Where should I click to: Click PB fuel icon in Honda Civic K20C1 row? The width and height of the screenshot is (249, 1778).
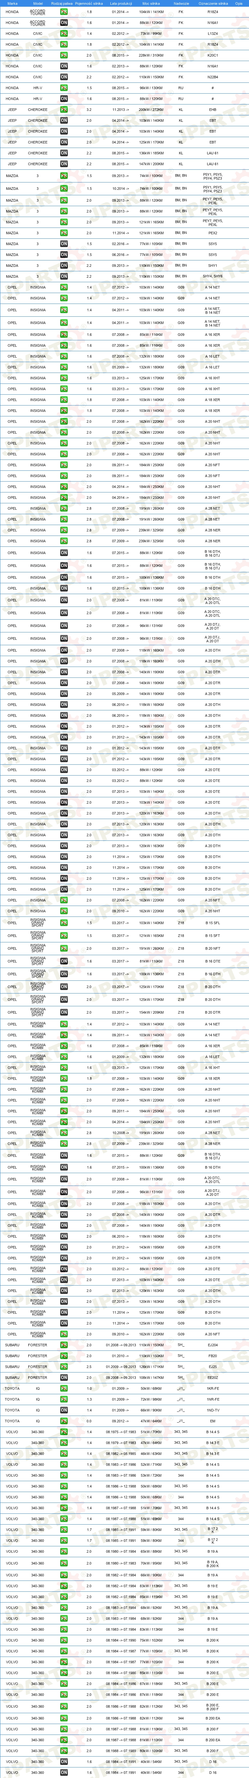(64, 55)
